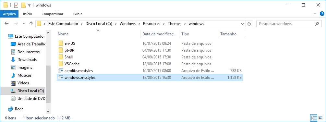Select the pt-BR folder icon
This screenshot has height=122, width=326.
coord(61,50)
